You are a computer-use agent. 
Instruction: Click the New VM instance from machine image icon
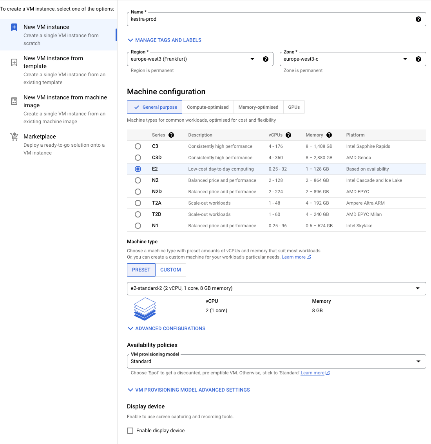[14, 101]
